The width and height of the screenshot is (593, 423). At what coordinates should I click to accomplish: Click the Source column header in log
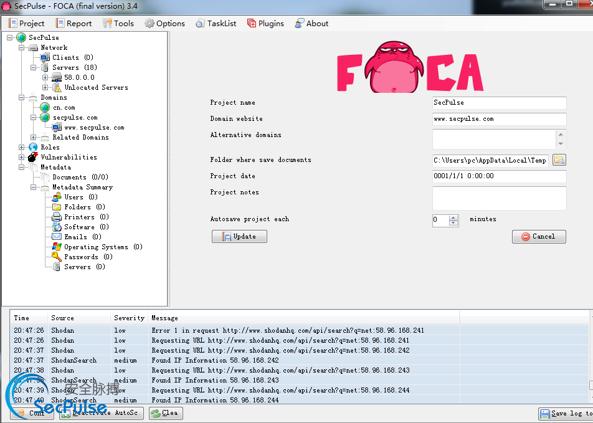(79, 318)
